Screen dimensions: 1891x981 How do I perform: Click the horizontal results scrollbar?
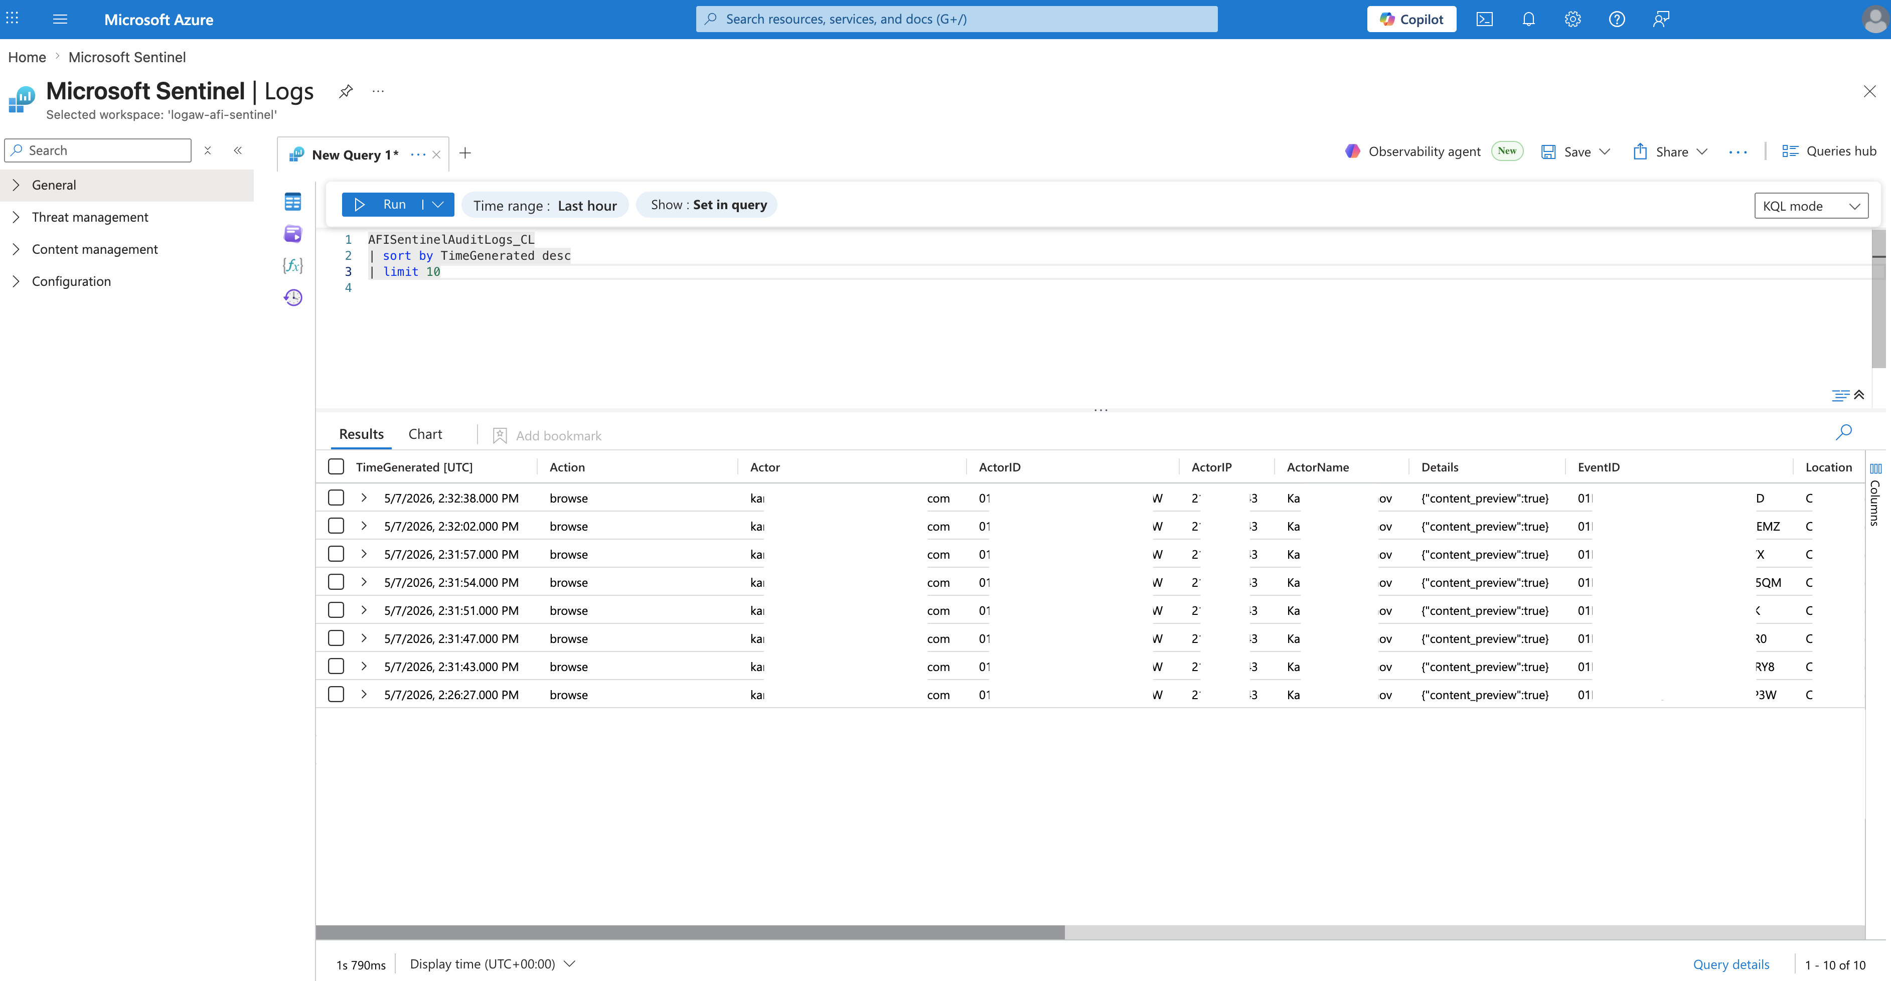tap(690, 932)
